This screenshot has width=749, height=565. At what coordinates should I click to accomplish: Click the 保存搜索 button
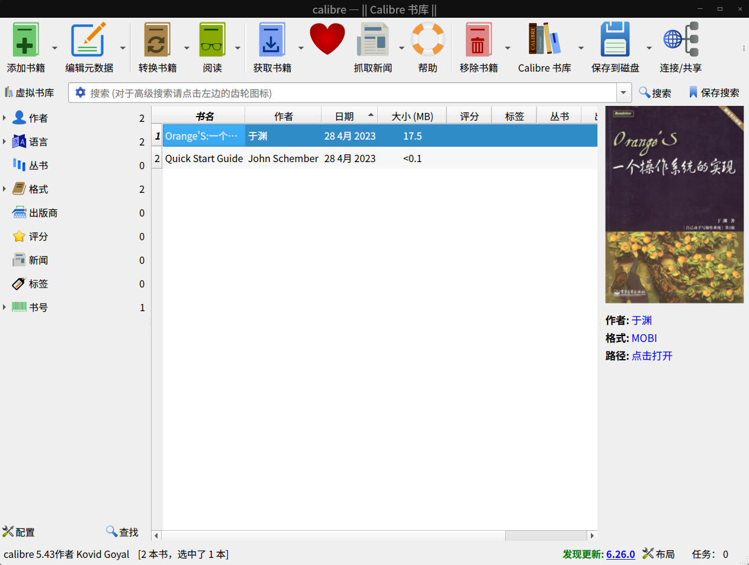[714, 93]
